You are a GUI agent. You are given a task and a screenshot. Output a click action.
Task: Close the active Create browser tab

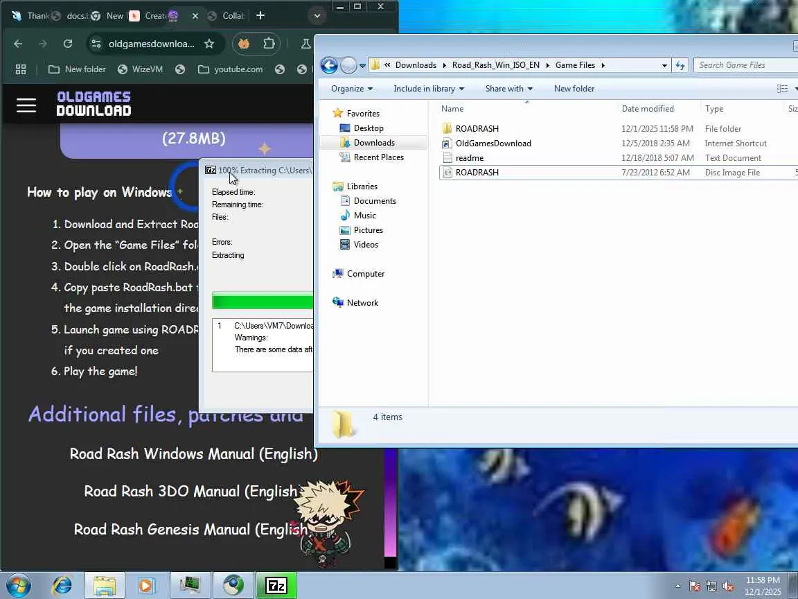point(195,17)
